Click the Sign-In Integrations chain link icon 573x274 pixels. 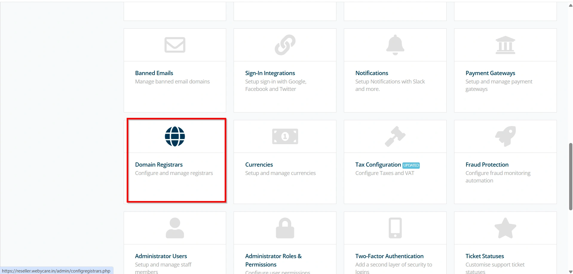(285, 45)
